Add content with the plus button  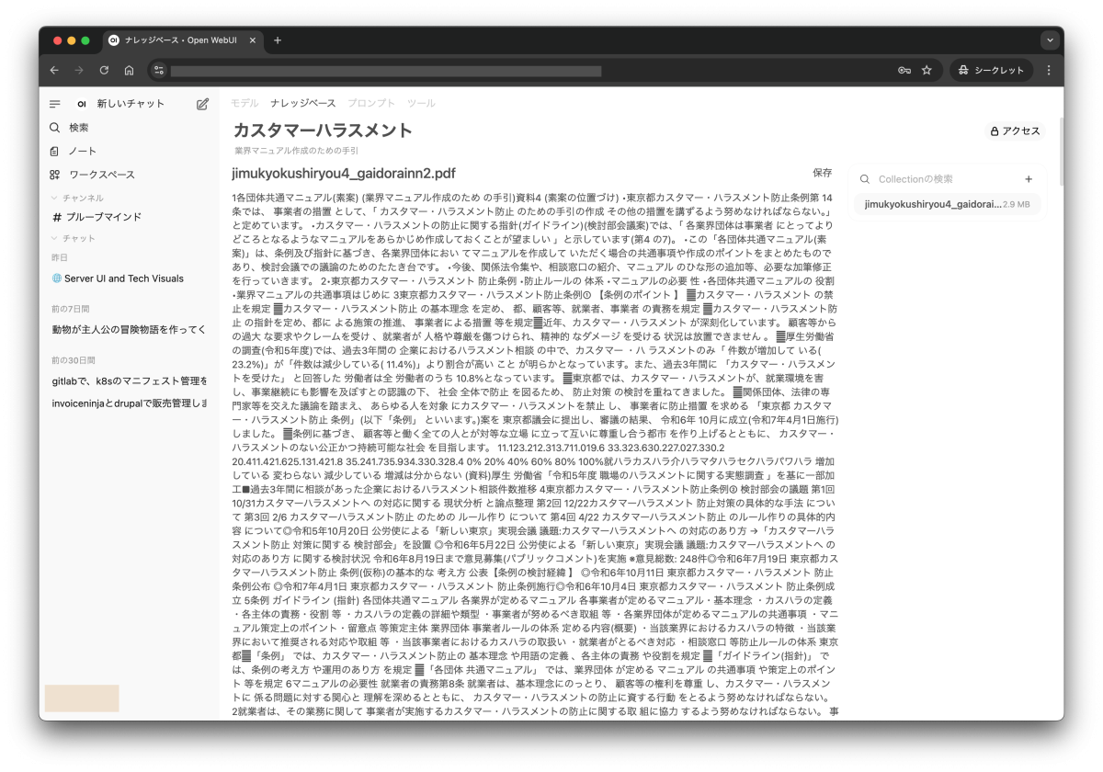(1029, 179)
